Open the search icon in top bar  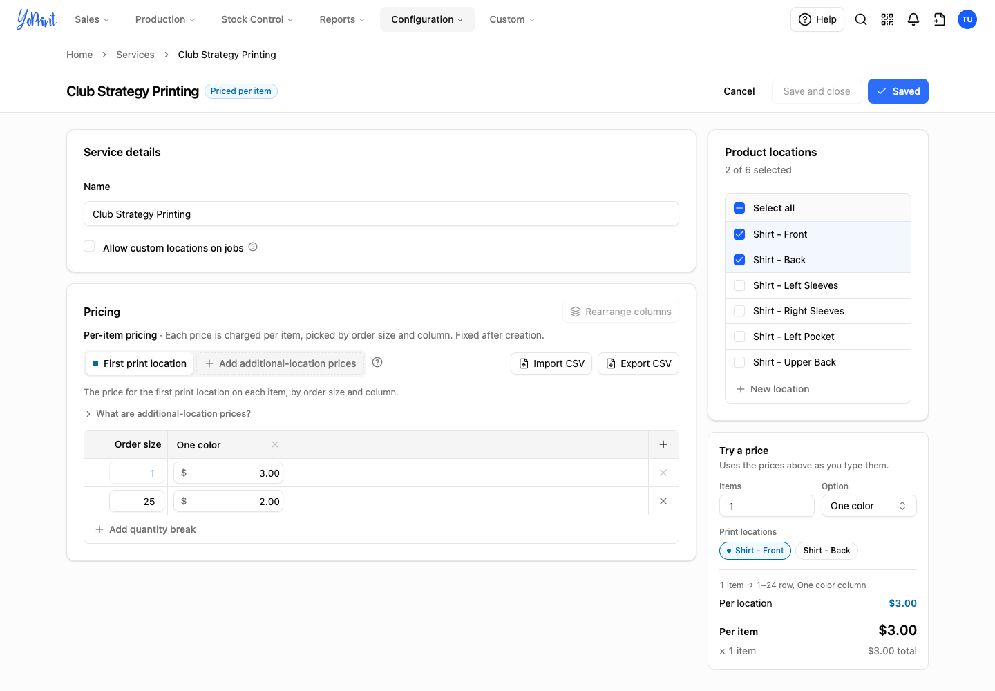click(861, 19)
